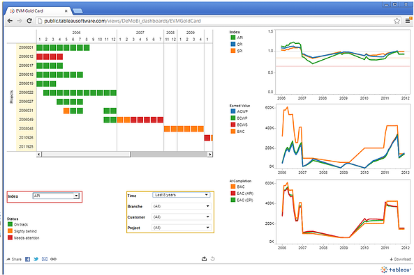Click the orange Slightly behind status swatch

tap(10, 231)
